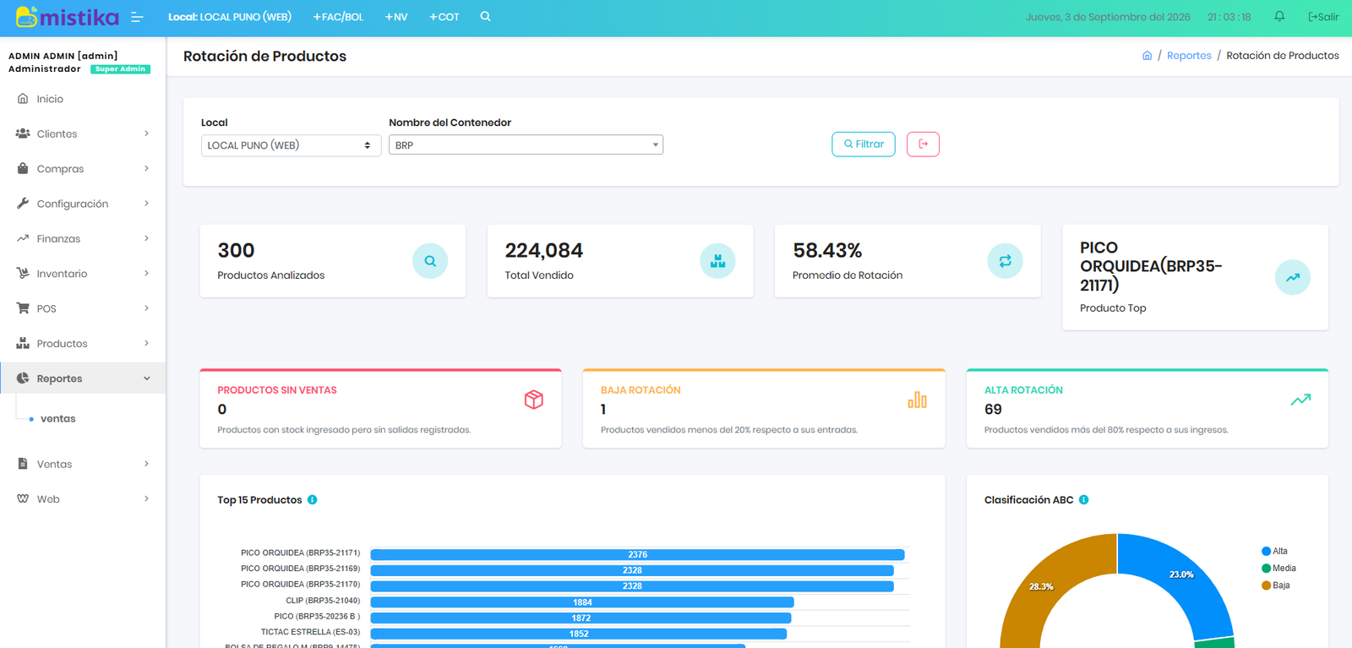Click the Productos boxes icon in sidebar
The width and height of the screenshot is (1352, 648).
(23, 343)
